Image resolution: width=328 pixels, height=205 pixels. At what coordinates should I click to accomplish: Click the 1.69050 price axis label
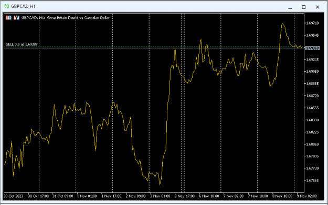[x=313, y=71]
